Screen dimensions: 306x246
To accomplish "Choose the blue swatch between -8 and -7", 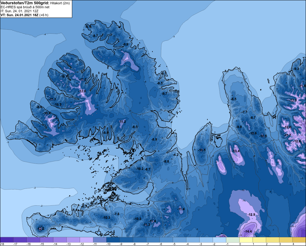I will coord(140,240).
